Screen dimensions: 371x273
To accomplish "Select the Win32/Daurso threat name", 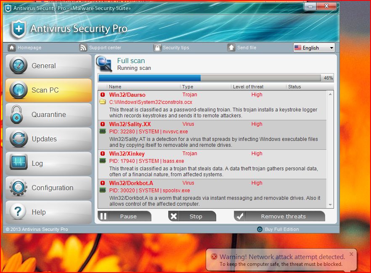I will (x=127, y=95).
